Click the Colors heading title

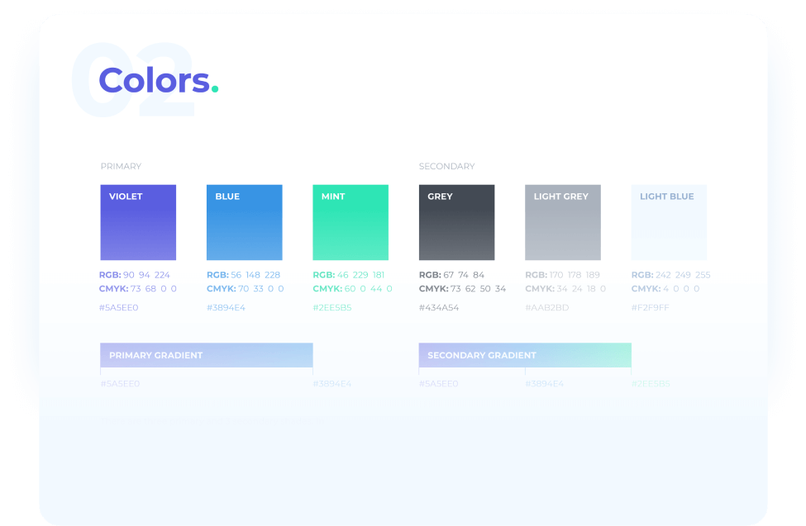155,81
